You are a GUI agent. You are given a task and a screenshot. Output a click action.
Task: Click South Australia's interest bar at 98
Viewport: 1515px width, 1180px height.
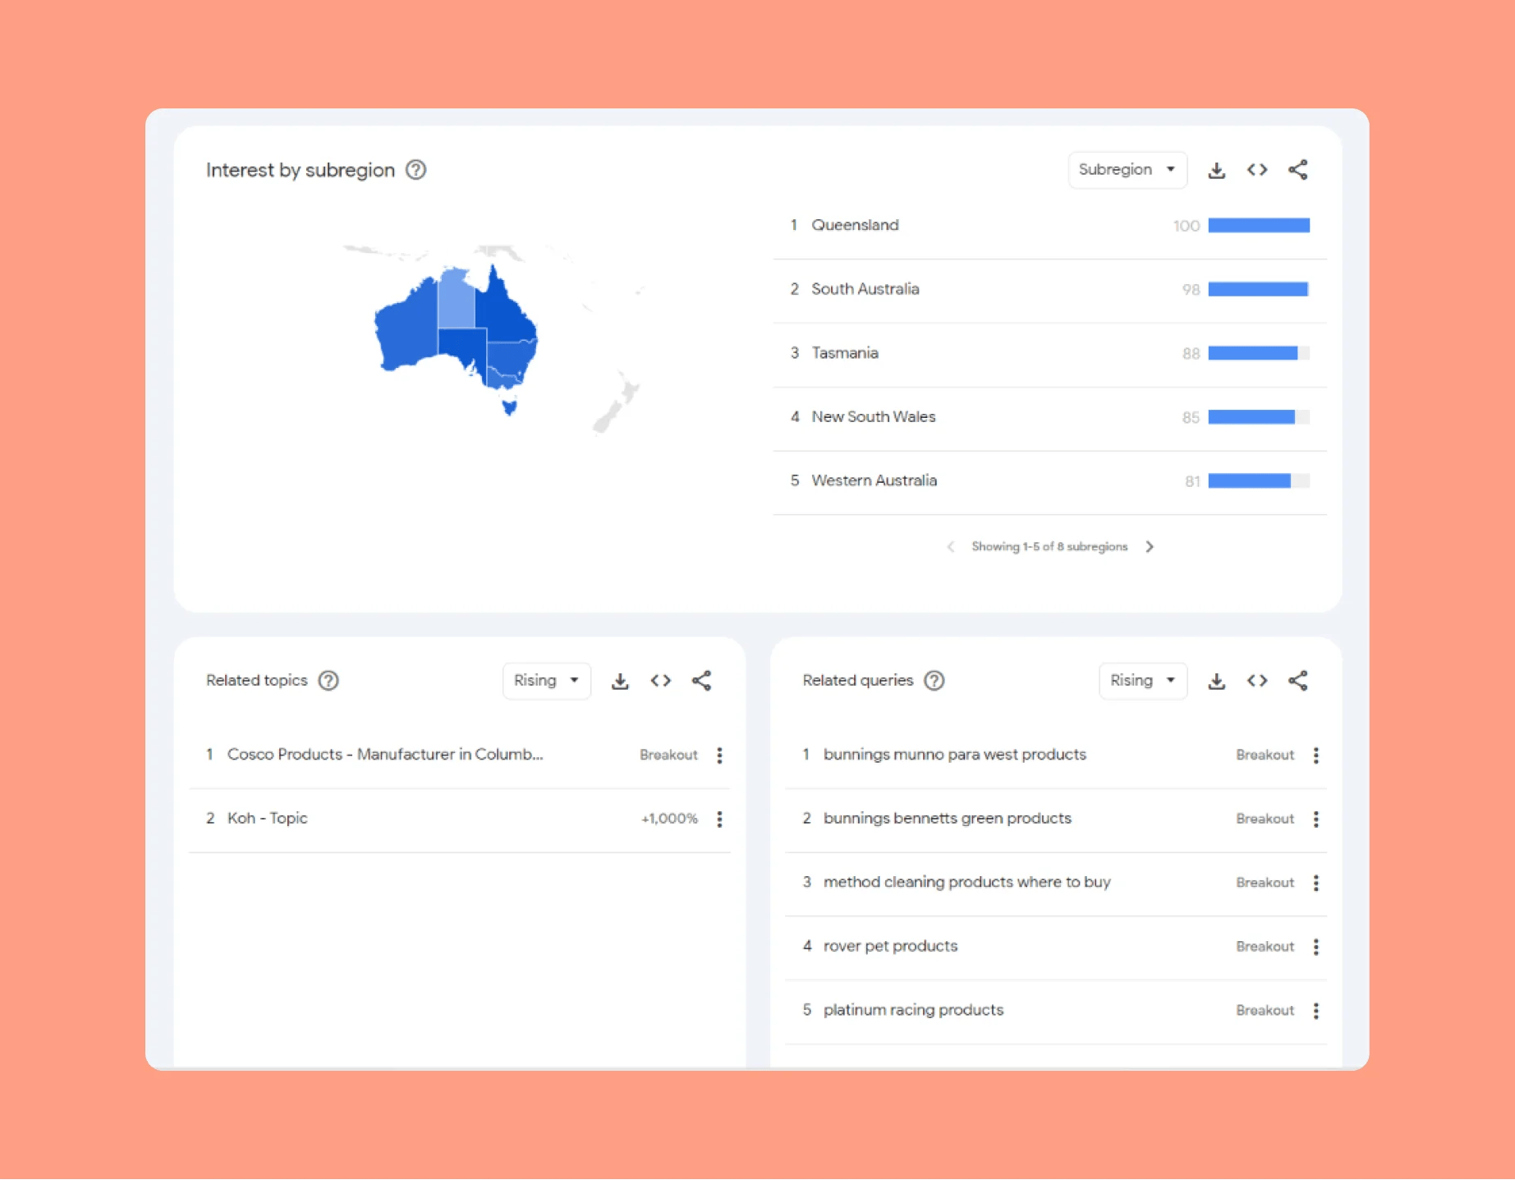pyautogui.click(x=1259, y=290)
